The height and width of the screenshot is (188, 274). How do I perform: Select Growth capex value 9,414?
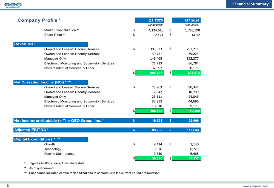(x=158, y=144)
